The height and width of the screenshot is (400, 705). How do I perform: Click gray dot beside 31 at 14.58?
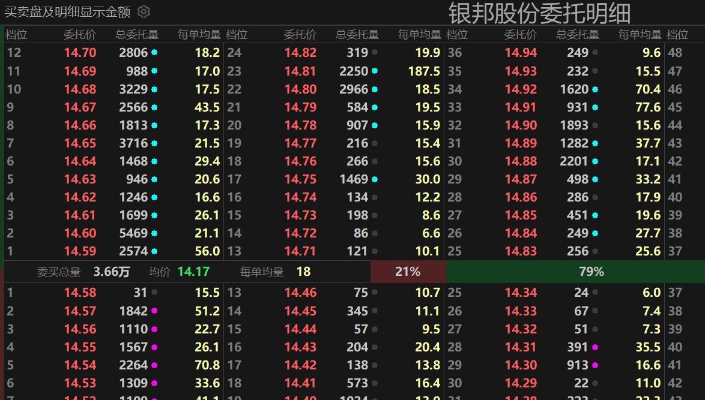154,292
